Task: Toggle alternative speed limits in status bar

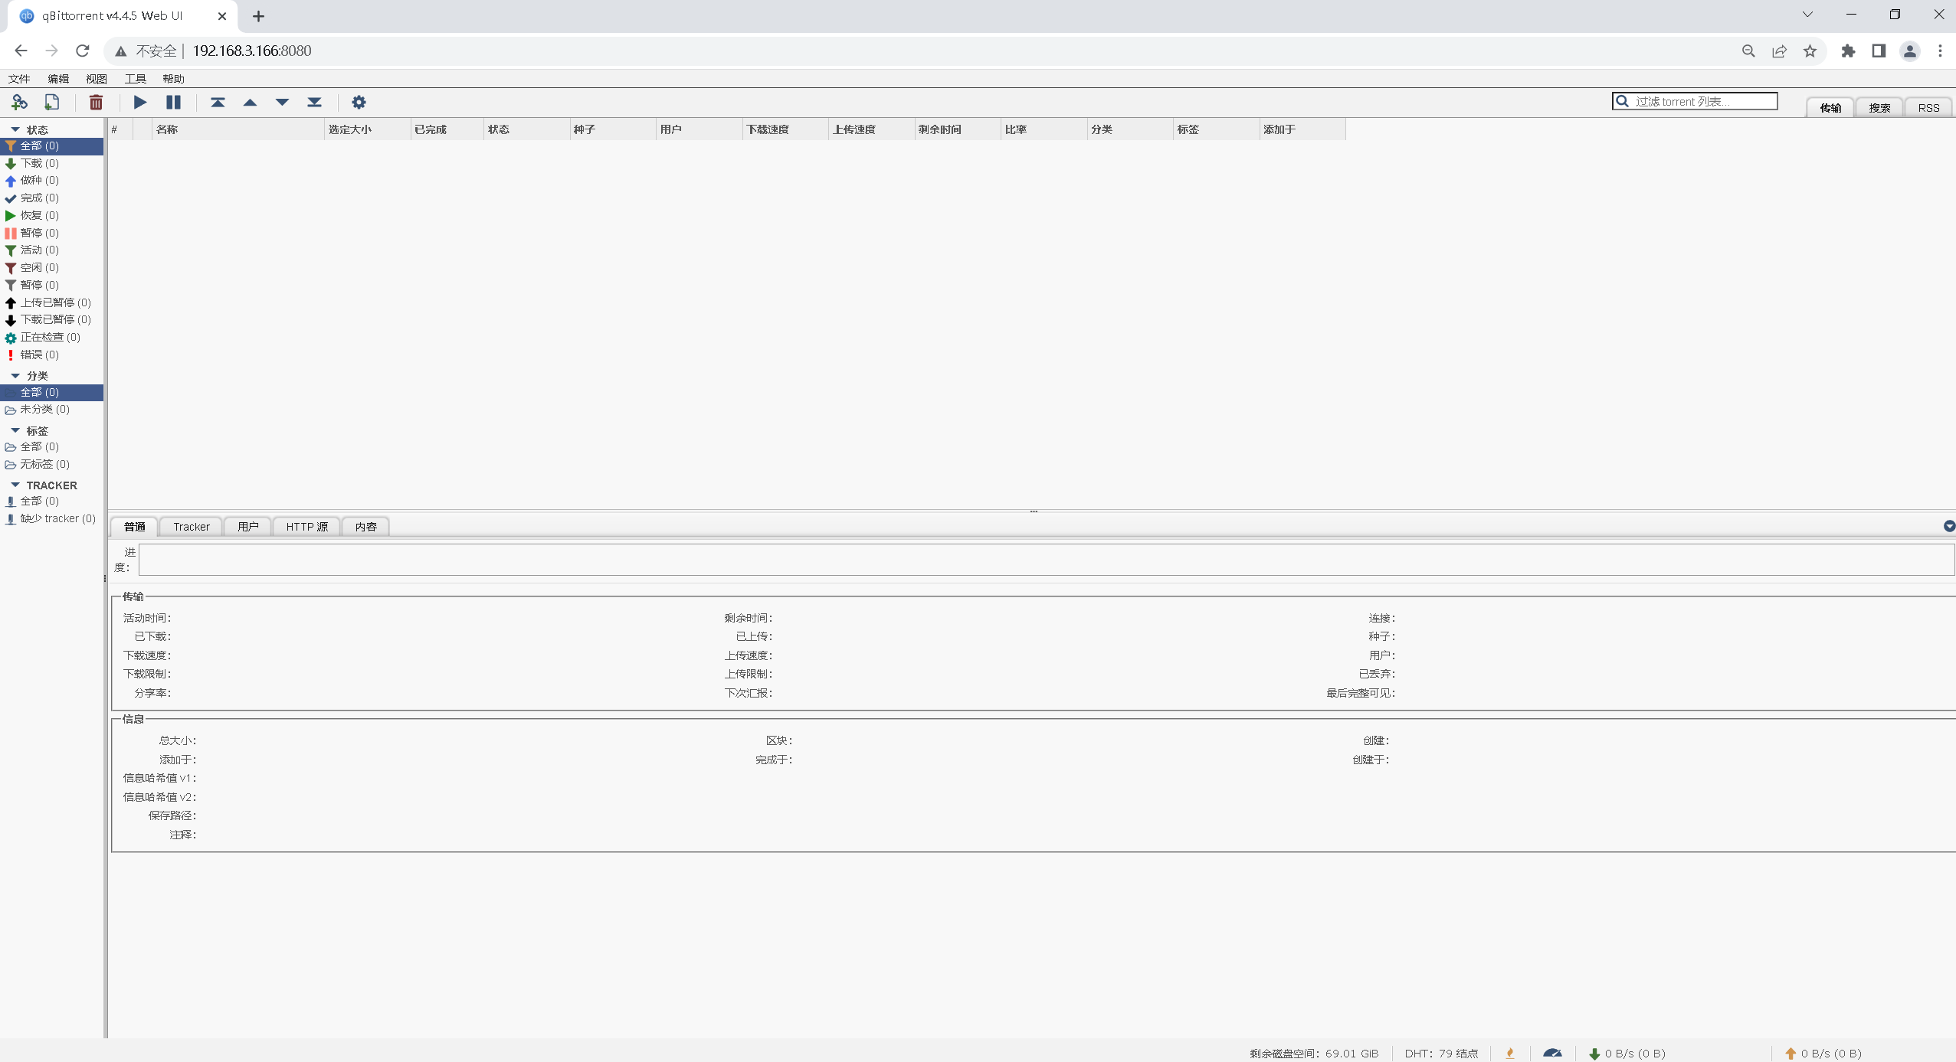Action: [x=1552, y=1054]
